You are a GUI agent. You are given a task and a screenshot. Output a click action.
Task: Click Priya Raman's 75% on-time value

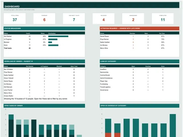click(x=163, y=39)
